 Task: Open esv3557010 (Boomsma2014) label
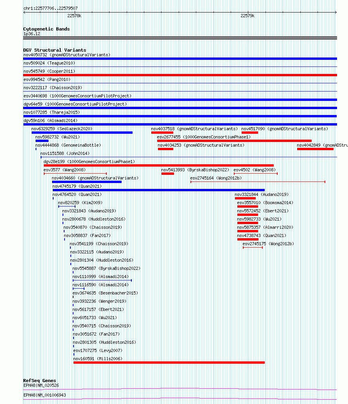click(265, 203)
